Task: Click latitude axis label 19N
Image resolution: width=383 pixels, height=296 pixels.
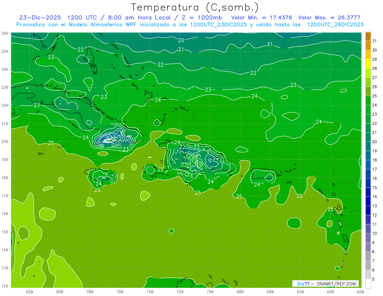Action: pyautogui.click(x=4, y=159)
